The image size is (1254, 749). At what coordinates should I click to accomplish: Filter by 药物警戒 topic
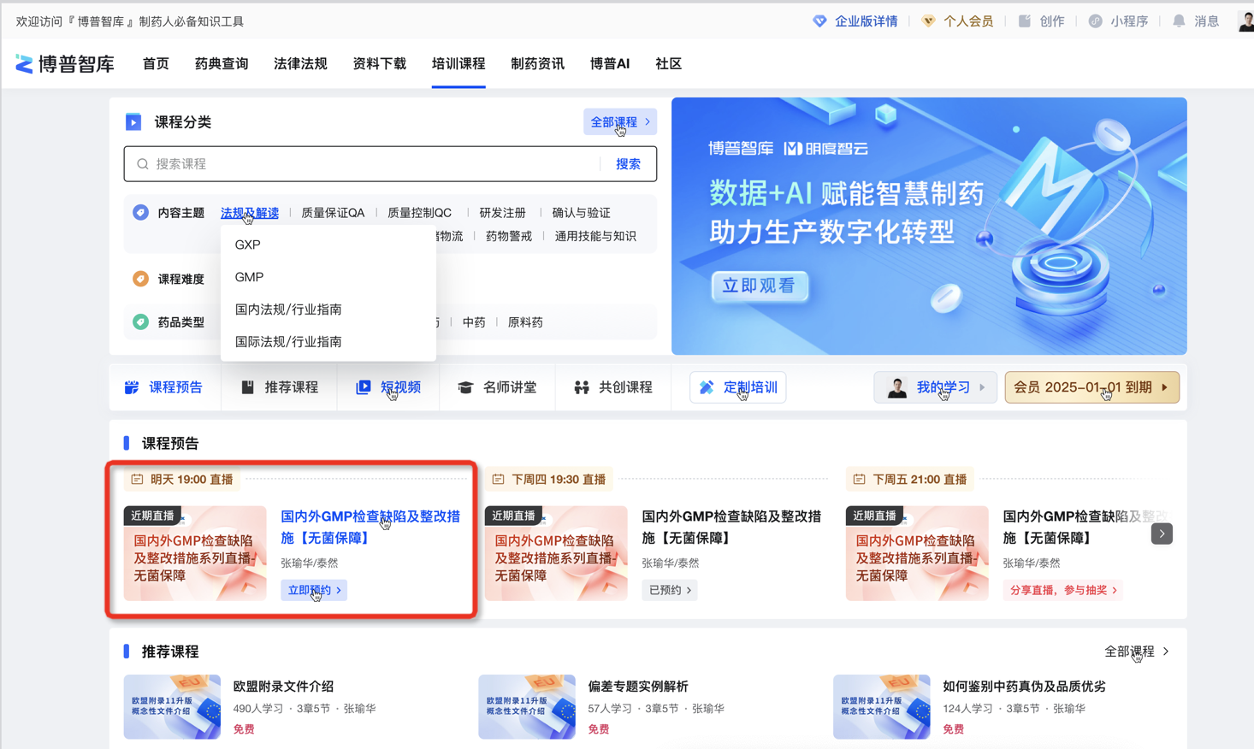click(508, 237)
